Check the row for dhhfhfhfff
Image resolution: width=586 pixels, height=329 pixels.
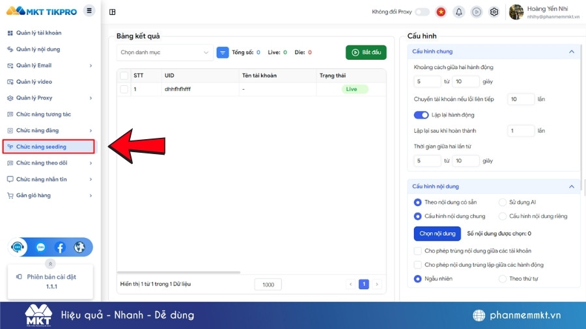click(x=124, y=89)
